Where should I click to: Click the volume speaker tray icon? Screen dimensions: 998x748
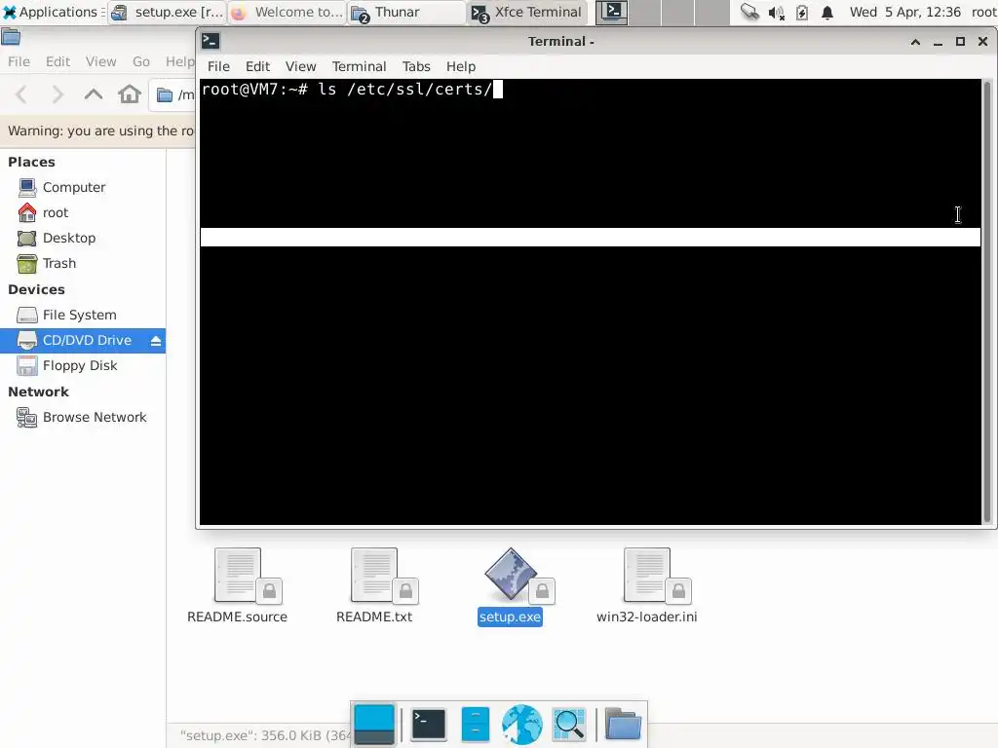(x=777, y=13)
